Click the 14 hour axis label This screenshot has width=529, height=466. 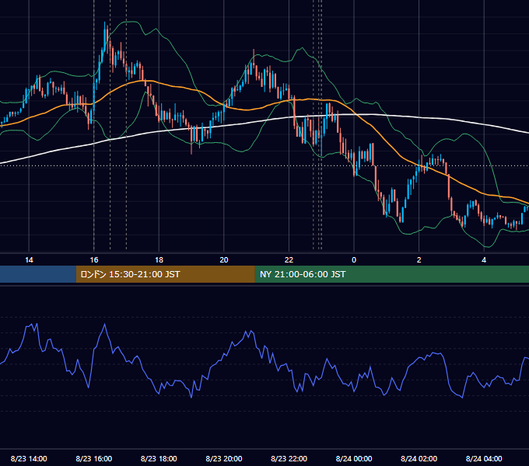pyautogui.click(x=29, y=260)
